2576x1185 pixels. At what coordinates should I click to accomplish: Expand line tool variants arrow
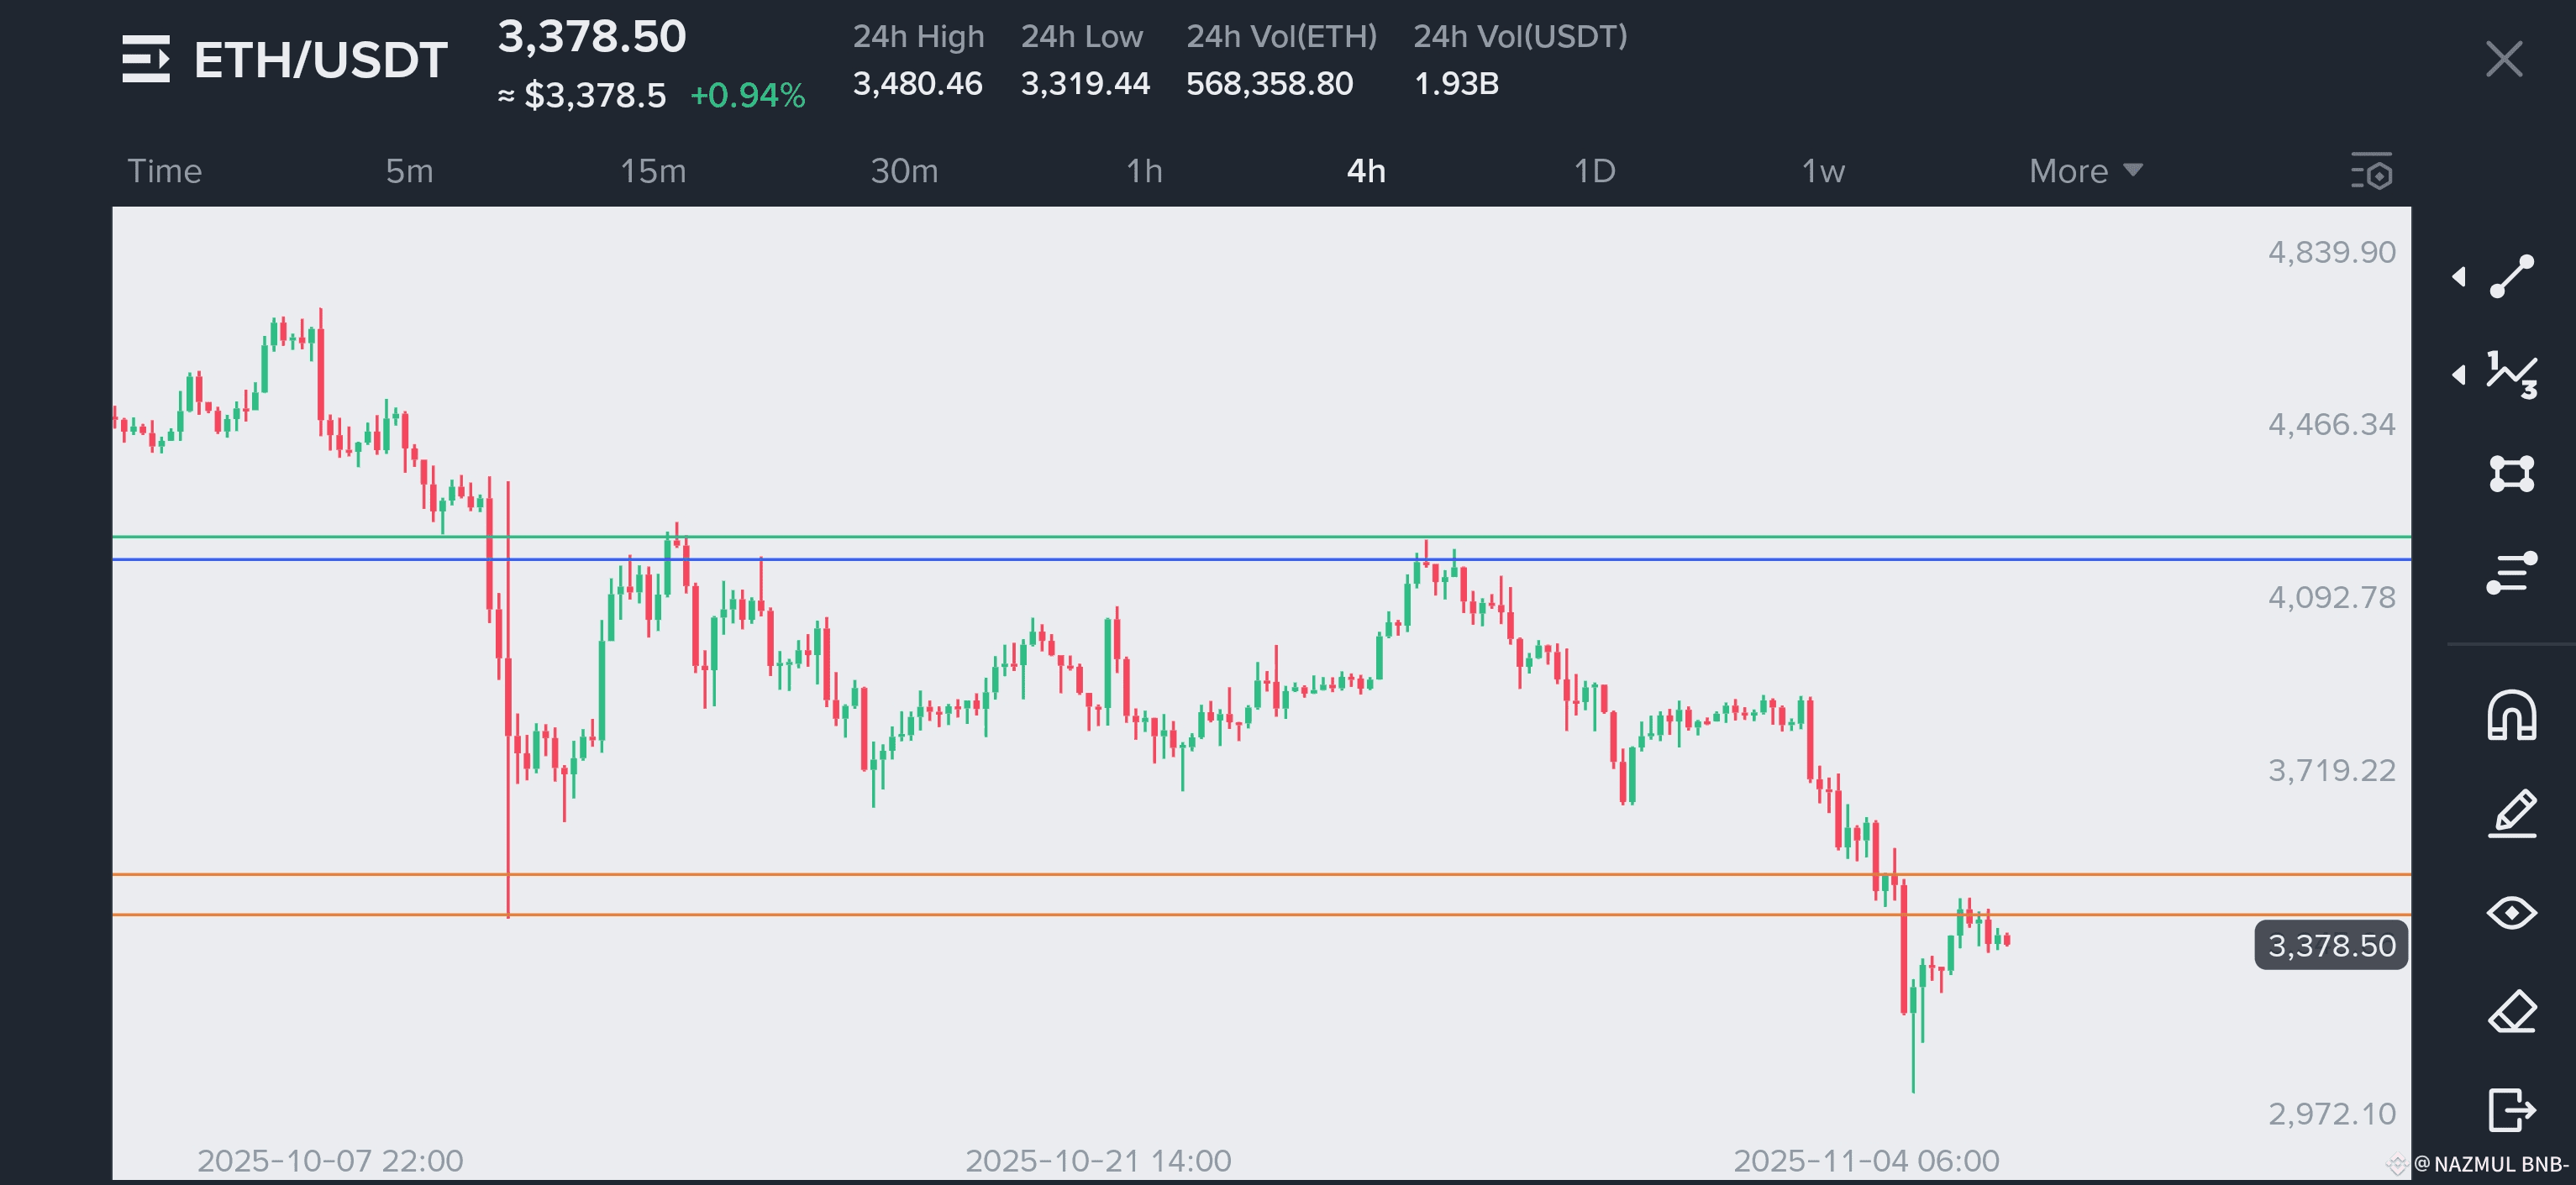point(2459,277)
